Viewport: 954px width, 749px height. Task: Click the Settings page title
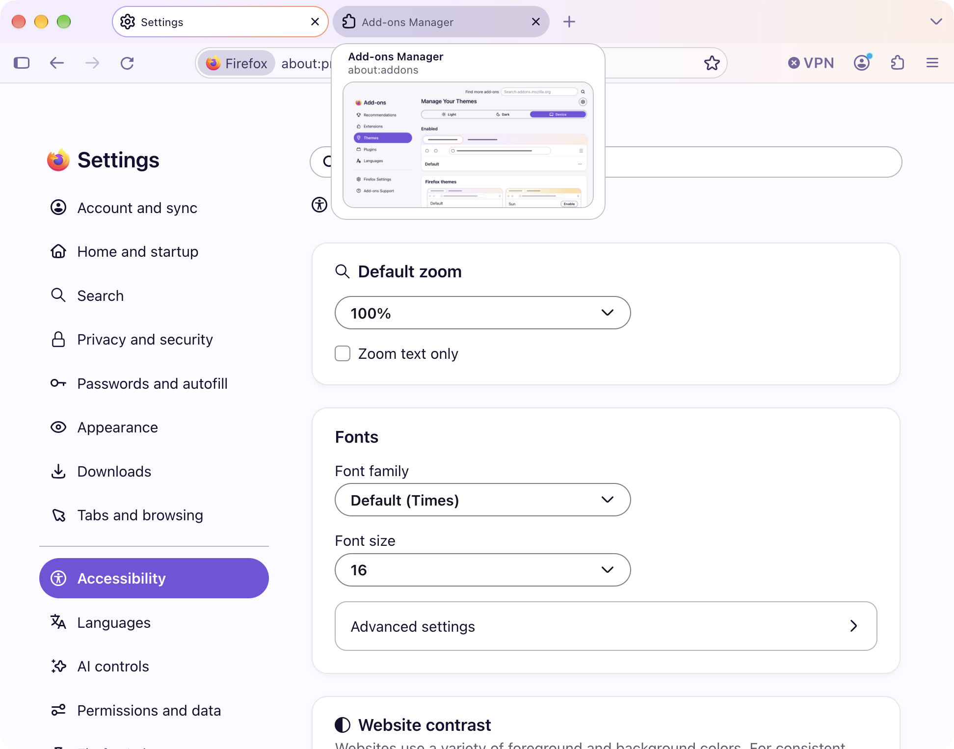[x=118, y=160]
